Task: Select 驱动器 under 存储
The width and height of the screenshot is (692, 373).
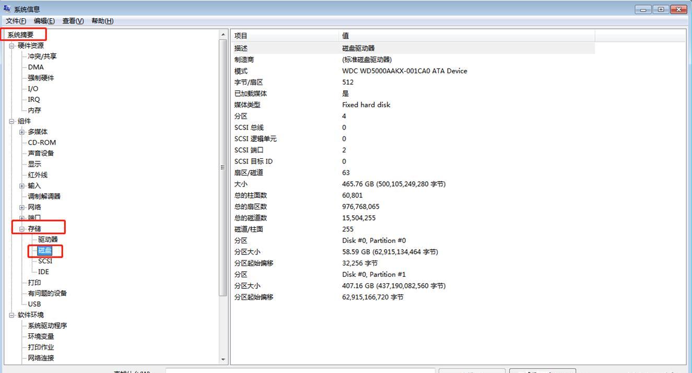Action: point(48,239)
